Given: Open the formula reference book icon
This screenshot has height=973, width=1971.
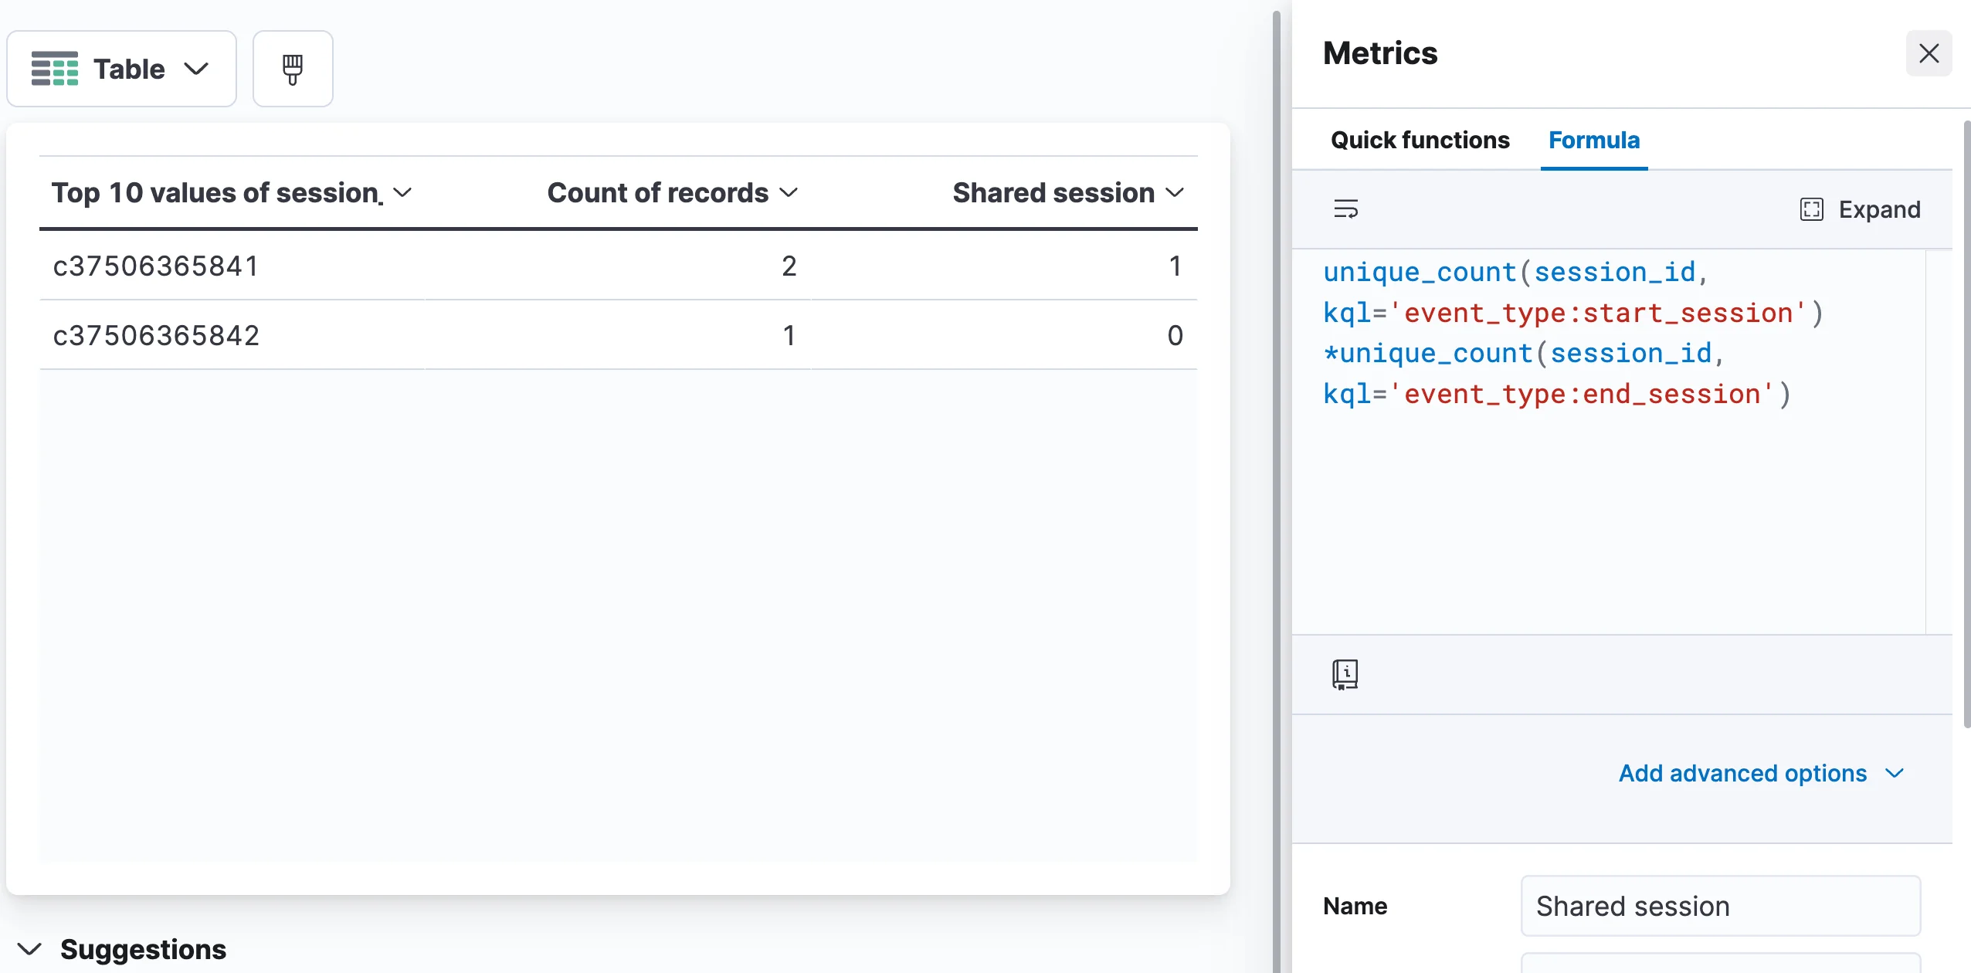Looking at the screenshot, I should click(x=1345, y=674).
